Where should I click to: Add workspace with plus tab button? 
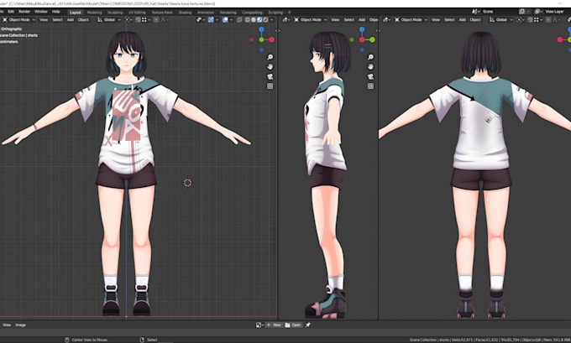coord(290,13)
